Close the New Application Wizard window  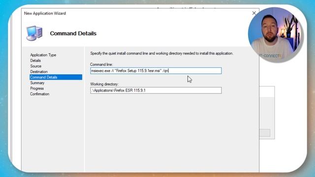pyautogui.click(x=254, y=13)
